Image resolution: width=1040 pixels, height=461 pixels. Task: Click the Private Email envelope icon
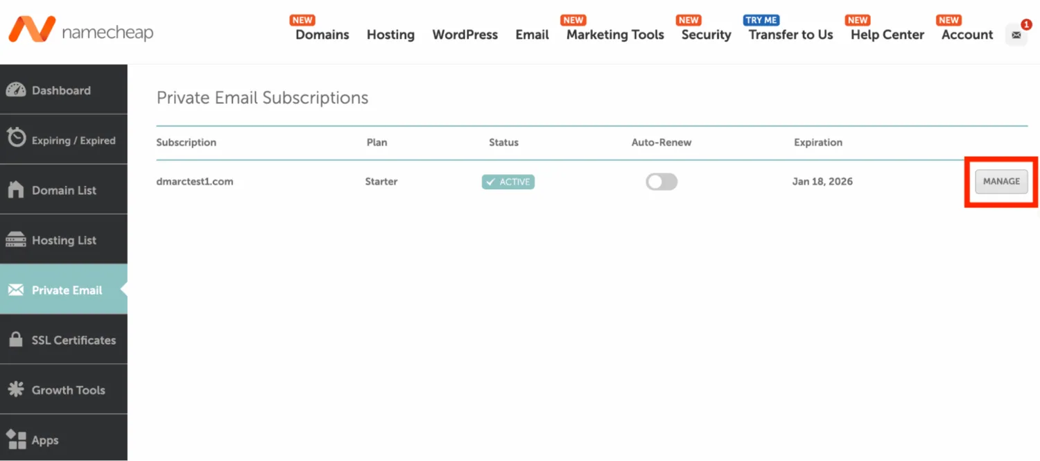pyautogui.click(x=16, y=290)
